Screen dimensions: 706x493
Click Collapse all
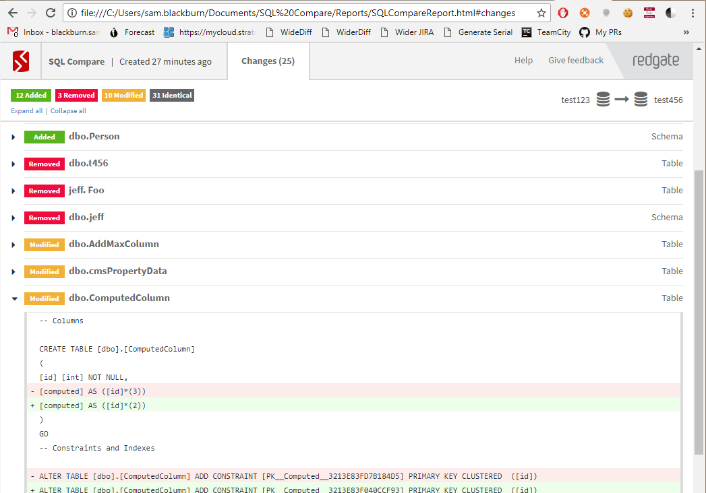pos(68,110)
